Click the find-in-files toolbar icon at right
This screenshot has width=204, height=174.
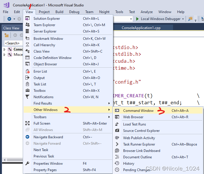point(190,19)
